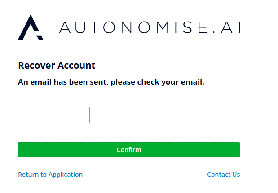This screenshot has width=278, height=193.
Task: Open the Return to Application link
Action: coord(50,175)
